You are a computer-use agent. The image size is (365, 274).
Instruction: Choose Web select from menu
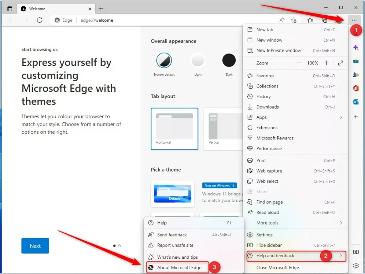[x=295, y=181]
